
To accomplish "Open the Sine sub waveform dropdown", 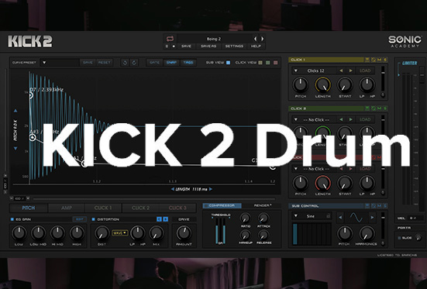I will click(x=296, y=216).
